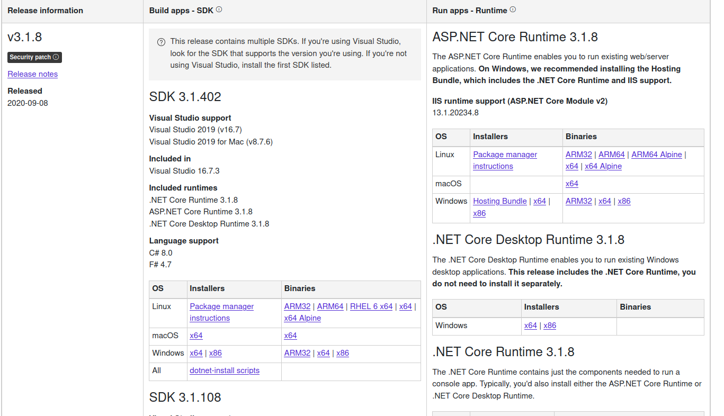724x416 pixels.
Task: Download the Linux ARM64 ASP.NET runtime binary
Action: [612, 154]
